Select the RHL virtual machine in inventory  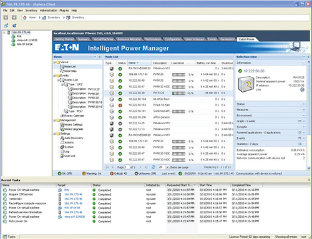click(x=19, y=36)
